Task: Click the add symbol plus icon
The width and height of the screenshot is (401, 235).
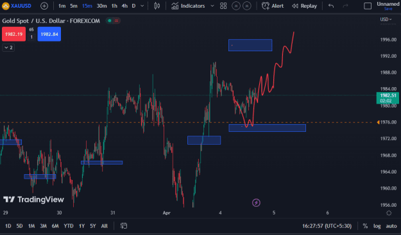Action: (x=44, y=6)
